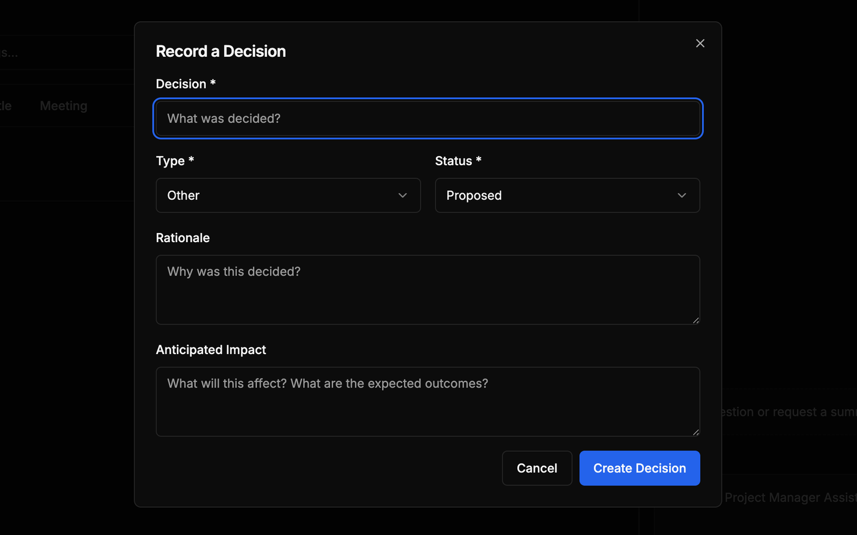The width and height of the screenshot is (857, 535).
Task: Click the close cross at the dialog's top-right corner
Action: (700, 43)
